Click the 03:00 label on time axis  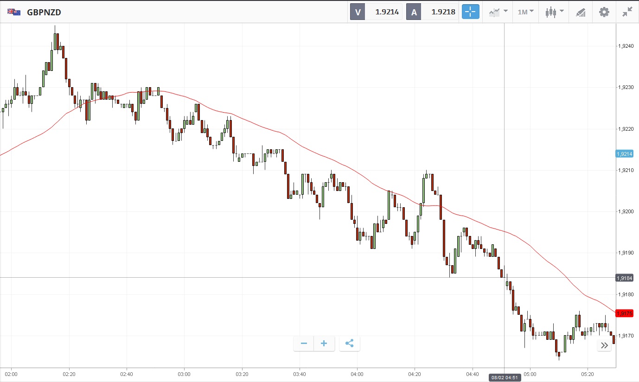(184, 374)
